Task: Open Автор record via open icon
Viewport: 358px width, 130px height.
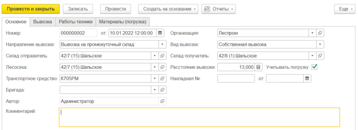Action: [162, 101]
